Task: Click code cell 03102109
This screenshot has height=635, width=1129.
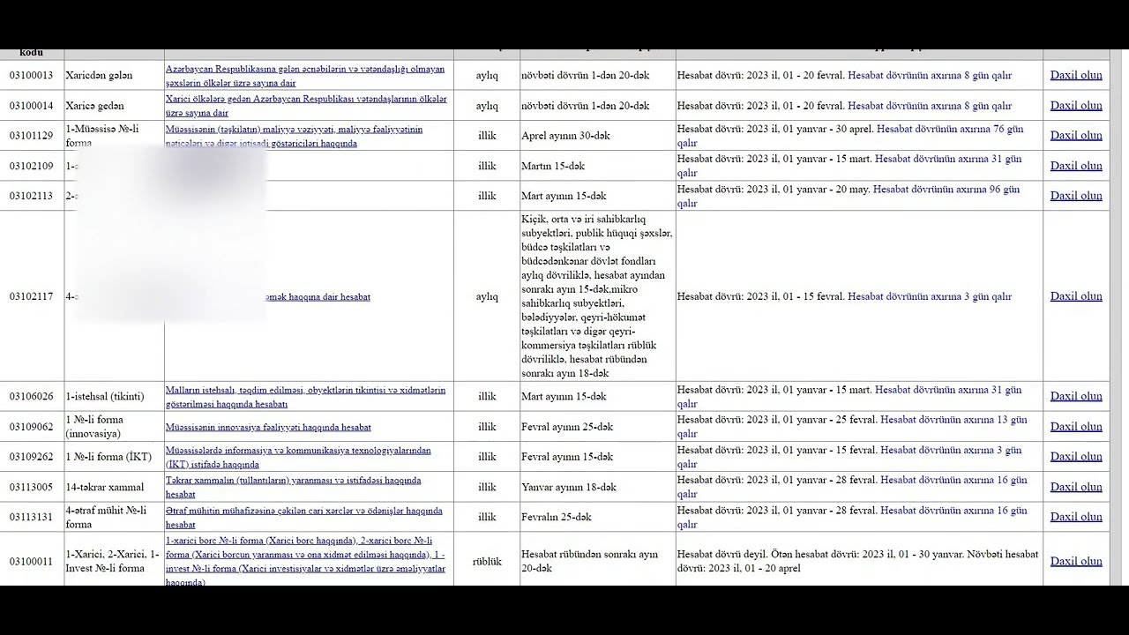Action: (x=32, y=165)
